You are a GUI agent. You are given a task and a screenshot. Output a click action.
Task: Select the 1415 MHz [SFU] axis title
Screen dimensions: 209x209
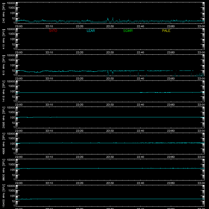coord(3,91)
